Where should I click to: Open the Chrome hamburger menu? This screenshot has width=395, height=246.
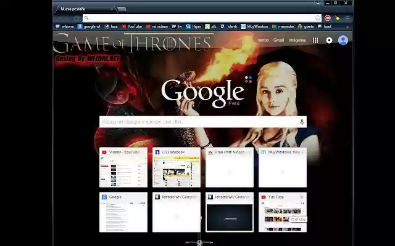pos(347,18)
